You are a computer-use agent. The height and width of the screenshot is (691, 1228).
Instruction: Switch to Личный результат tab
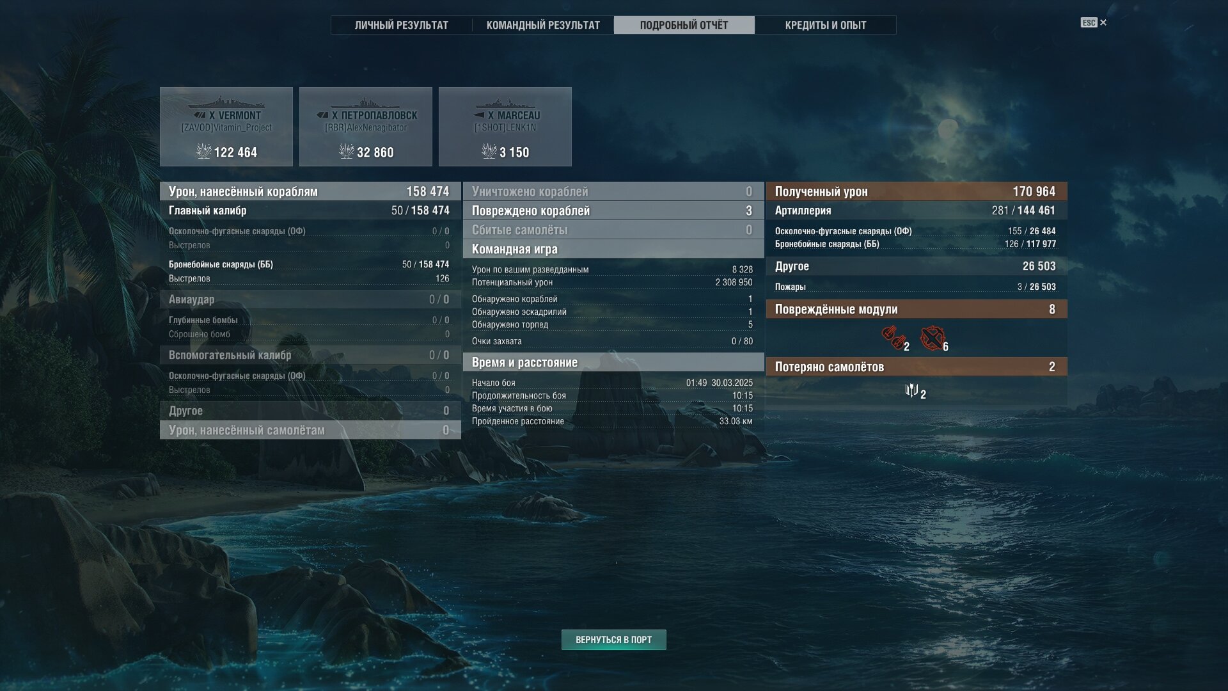pos(402,25)
